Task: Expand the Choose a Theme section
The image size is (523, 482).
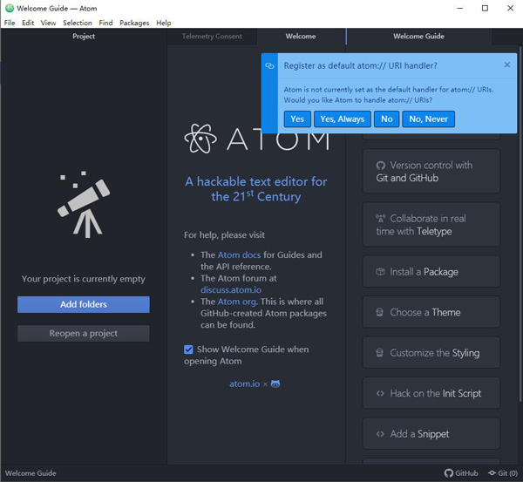Action: click(x=431, y=312)
